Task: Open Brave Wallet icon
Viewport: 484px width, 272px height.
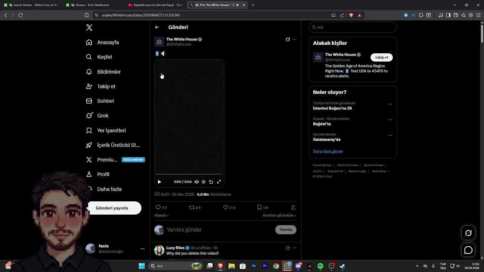Action: (x=456, y=15)
